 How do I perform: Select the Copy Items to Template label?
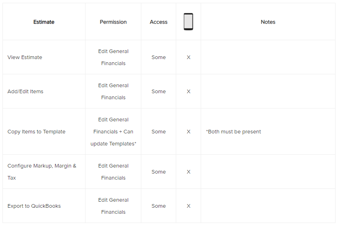coord(37,132)
